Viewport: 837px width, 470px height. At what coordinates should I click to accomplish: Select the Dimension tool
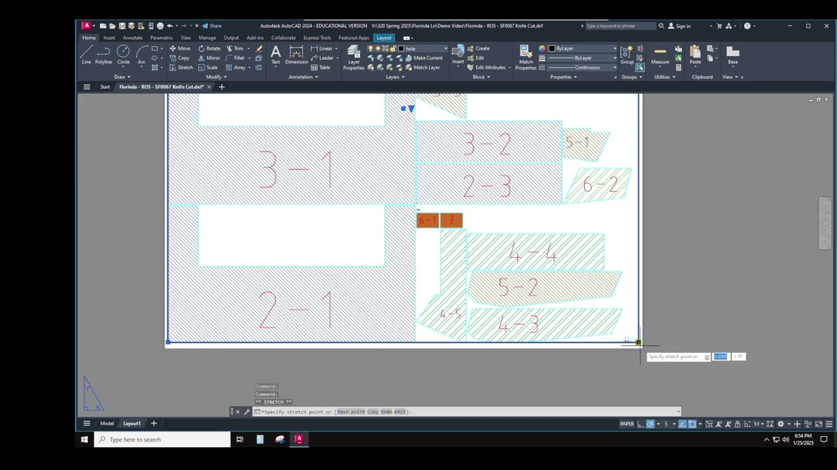[x=296, y=54]
